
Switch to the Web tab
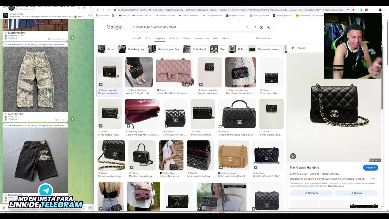[215, 38]
